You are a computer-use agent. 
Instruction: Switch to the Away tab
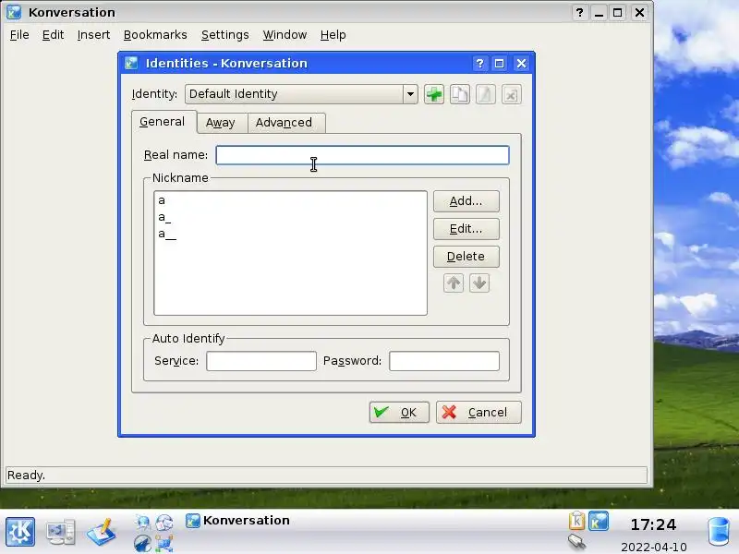(x=221, y=123)
